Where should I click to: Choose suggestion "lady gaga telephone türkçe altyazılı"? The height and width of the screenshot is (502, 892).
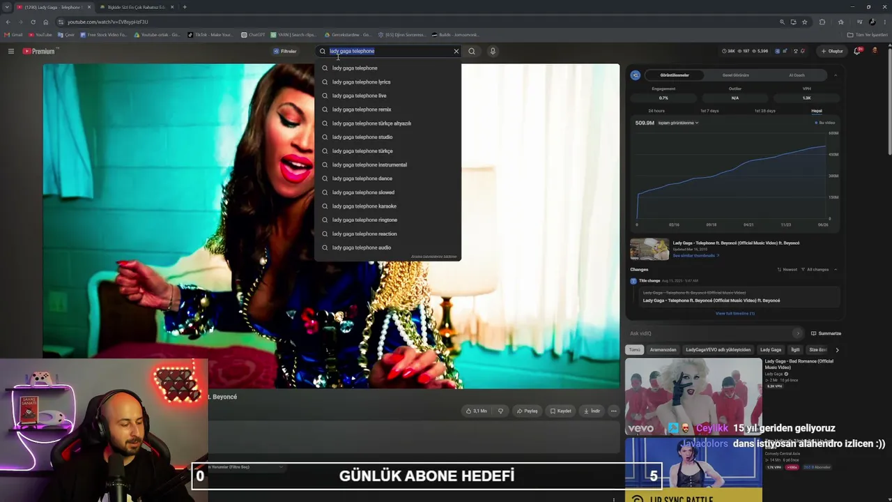pos(387,123)
